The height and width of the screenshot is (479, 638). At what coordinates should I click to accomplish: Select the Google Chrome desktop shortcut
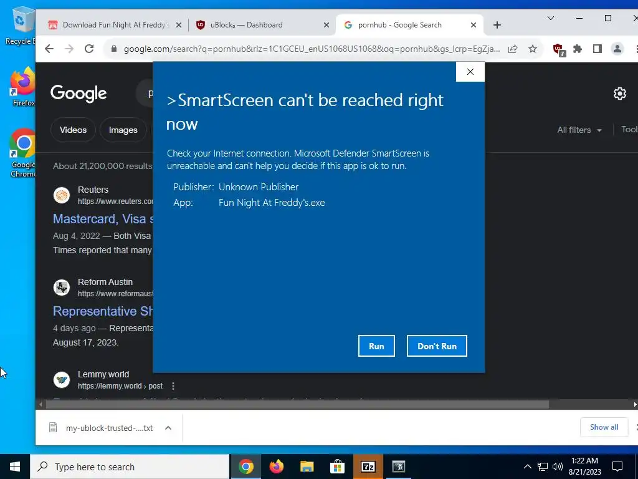coord(23,153)
